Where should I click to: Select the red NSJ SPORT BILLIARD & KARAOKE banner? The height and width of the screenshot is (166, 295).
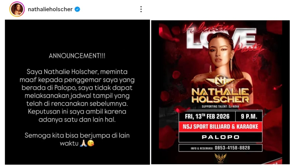tap(220, 127)
